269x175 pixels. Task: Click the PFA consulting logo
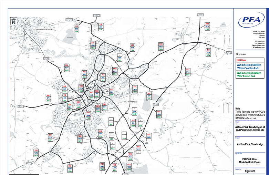251,20
